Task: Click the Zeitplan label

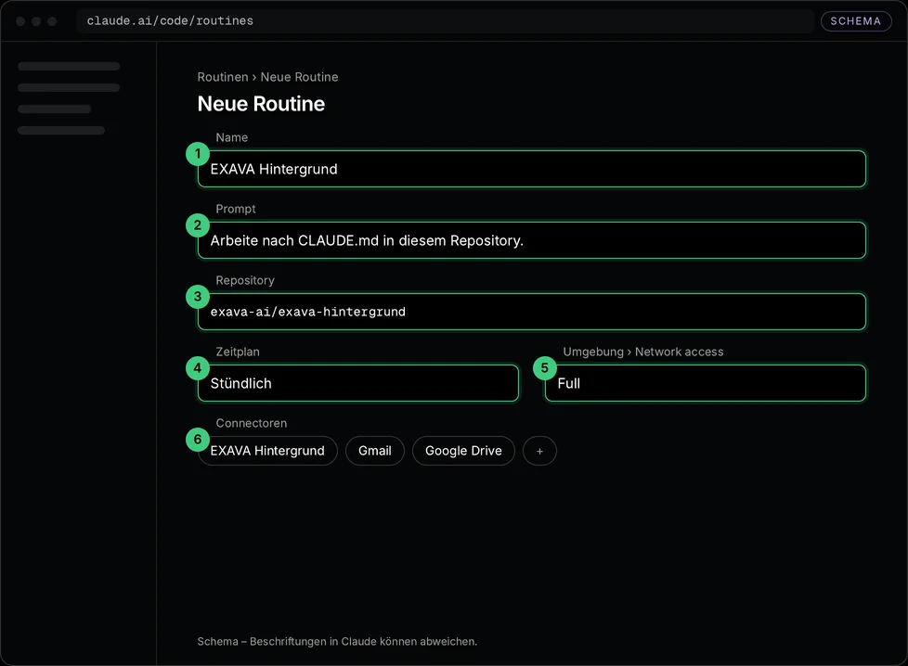Action: [x=238, y=352]
